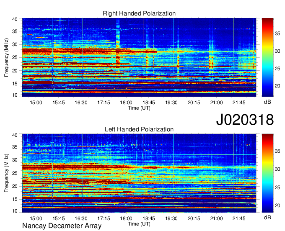Click '15:00' time tick on right-handed plot
The width and height of the screenshot is (285, 231).
coord(36,103)
